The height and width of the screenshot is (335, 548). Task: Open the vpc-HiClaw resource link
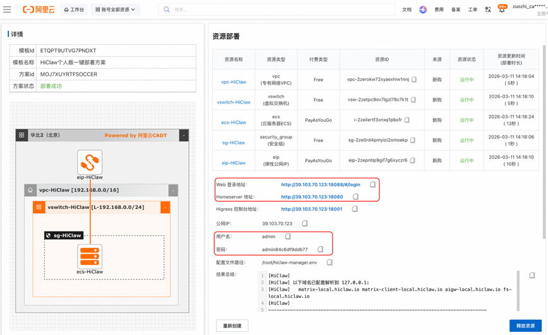[x=233, y=82]
